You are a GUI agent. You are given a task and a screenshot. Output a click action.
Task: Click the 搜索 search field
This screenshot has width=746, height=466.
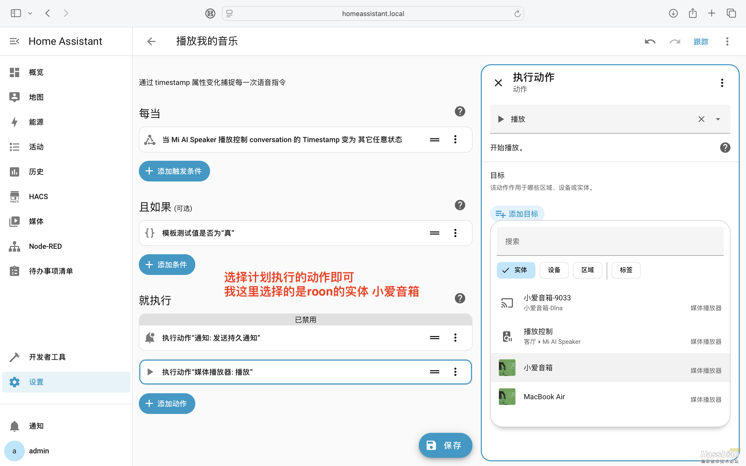pos(610,241)
